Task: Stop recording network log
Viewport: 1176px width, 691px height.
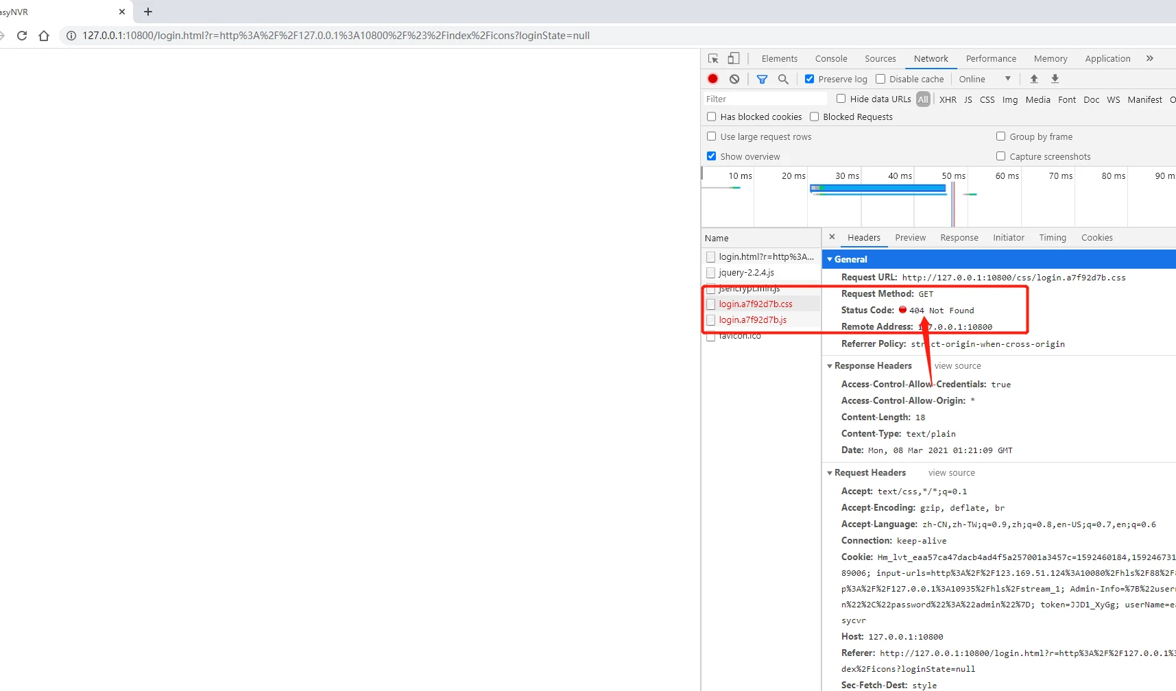Action: [x=713, y=79]
